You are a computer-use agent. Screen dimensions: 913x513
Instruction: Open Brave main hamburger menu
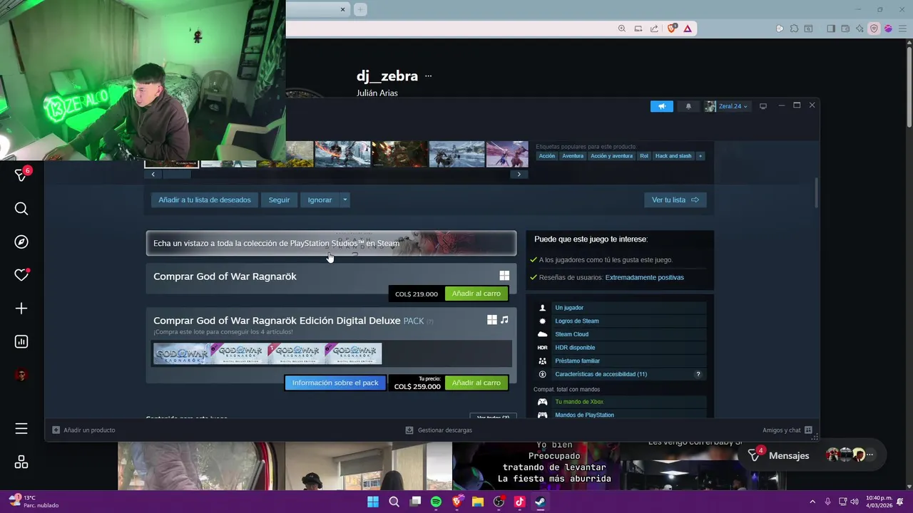[x=902, y=28]
